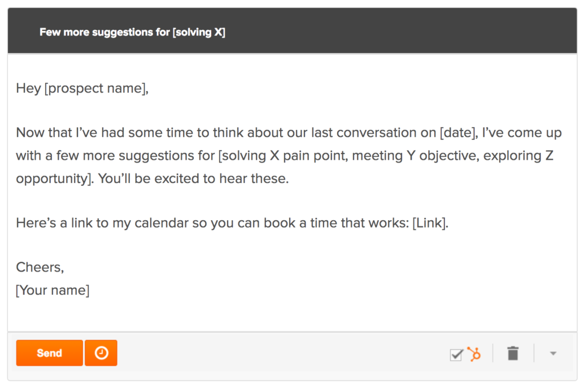Screen dimensions: 584x389
Task: Toggle the HubSpot email tracking checkbox
Action: click(456, 354)
